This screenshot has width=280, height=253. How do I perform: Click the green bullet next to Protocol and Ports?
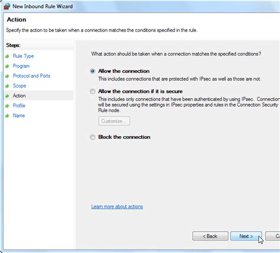[x=7, y=76]
